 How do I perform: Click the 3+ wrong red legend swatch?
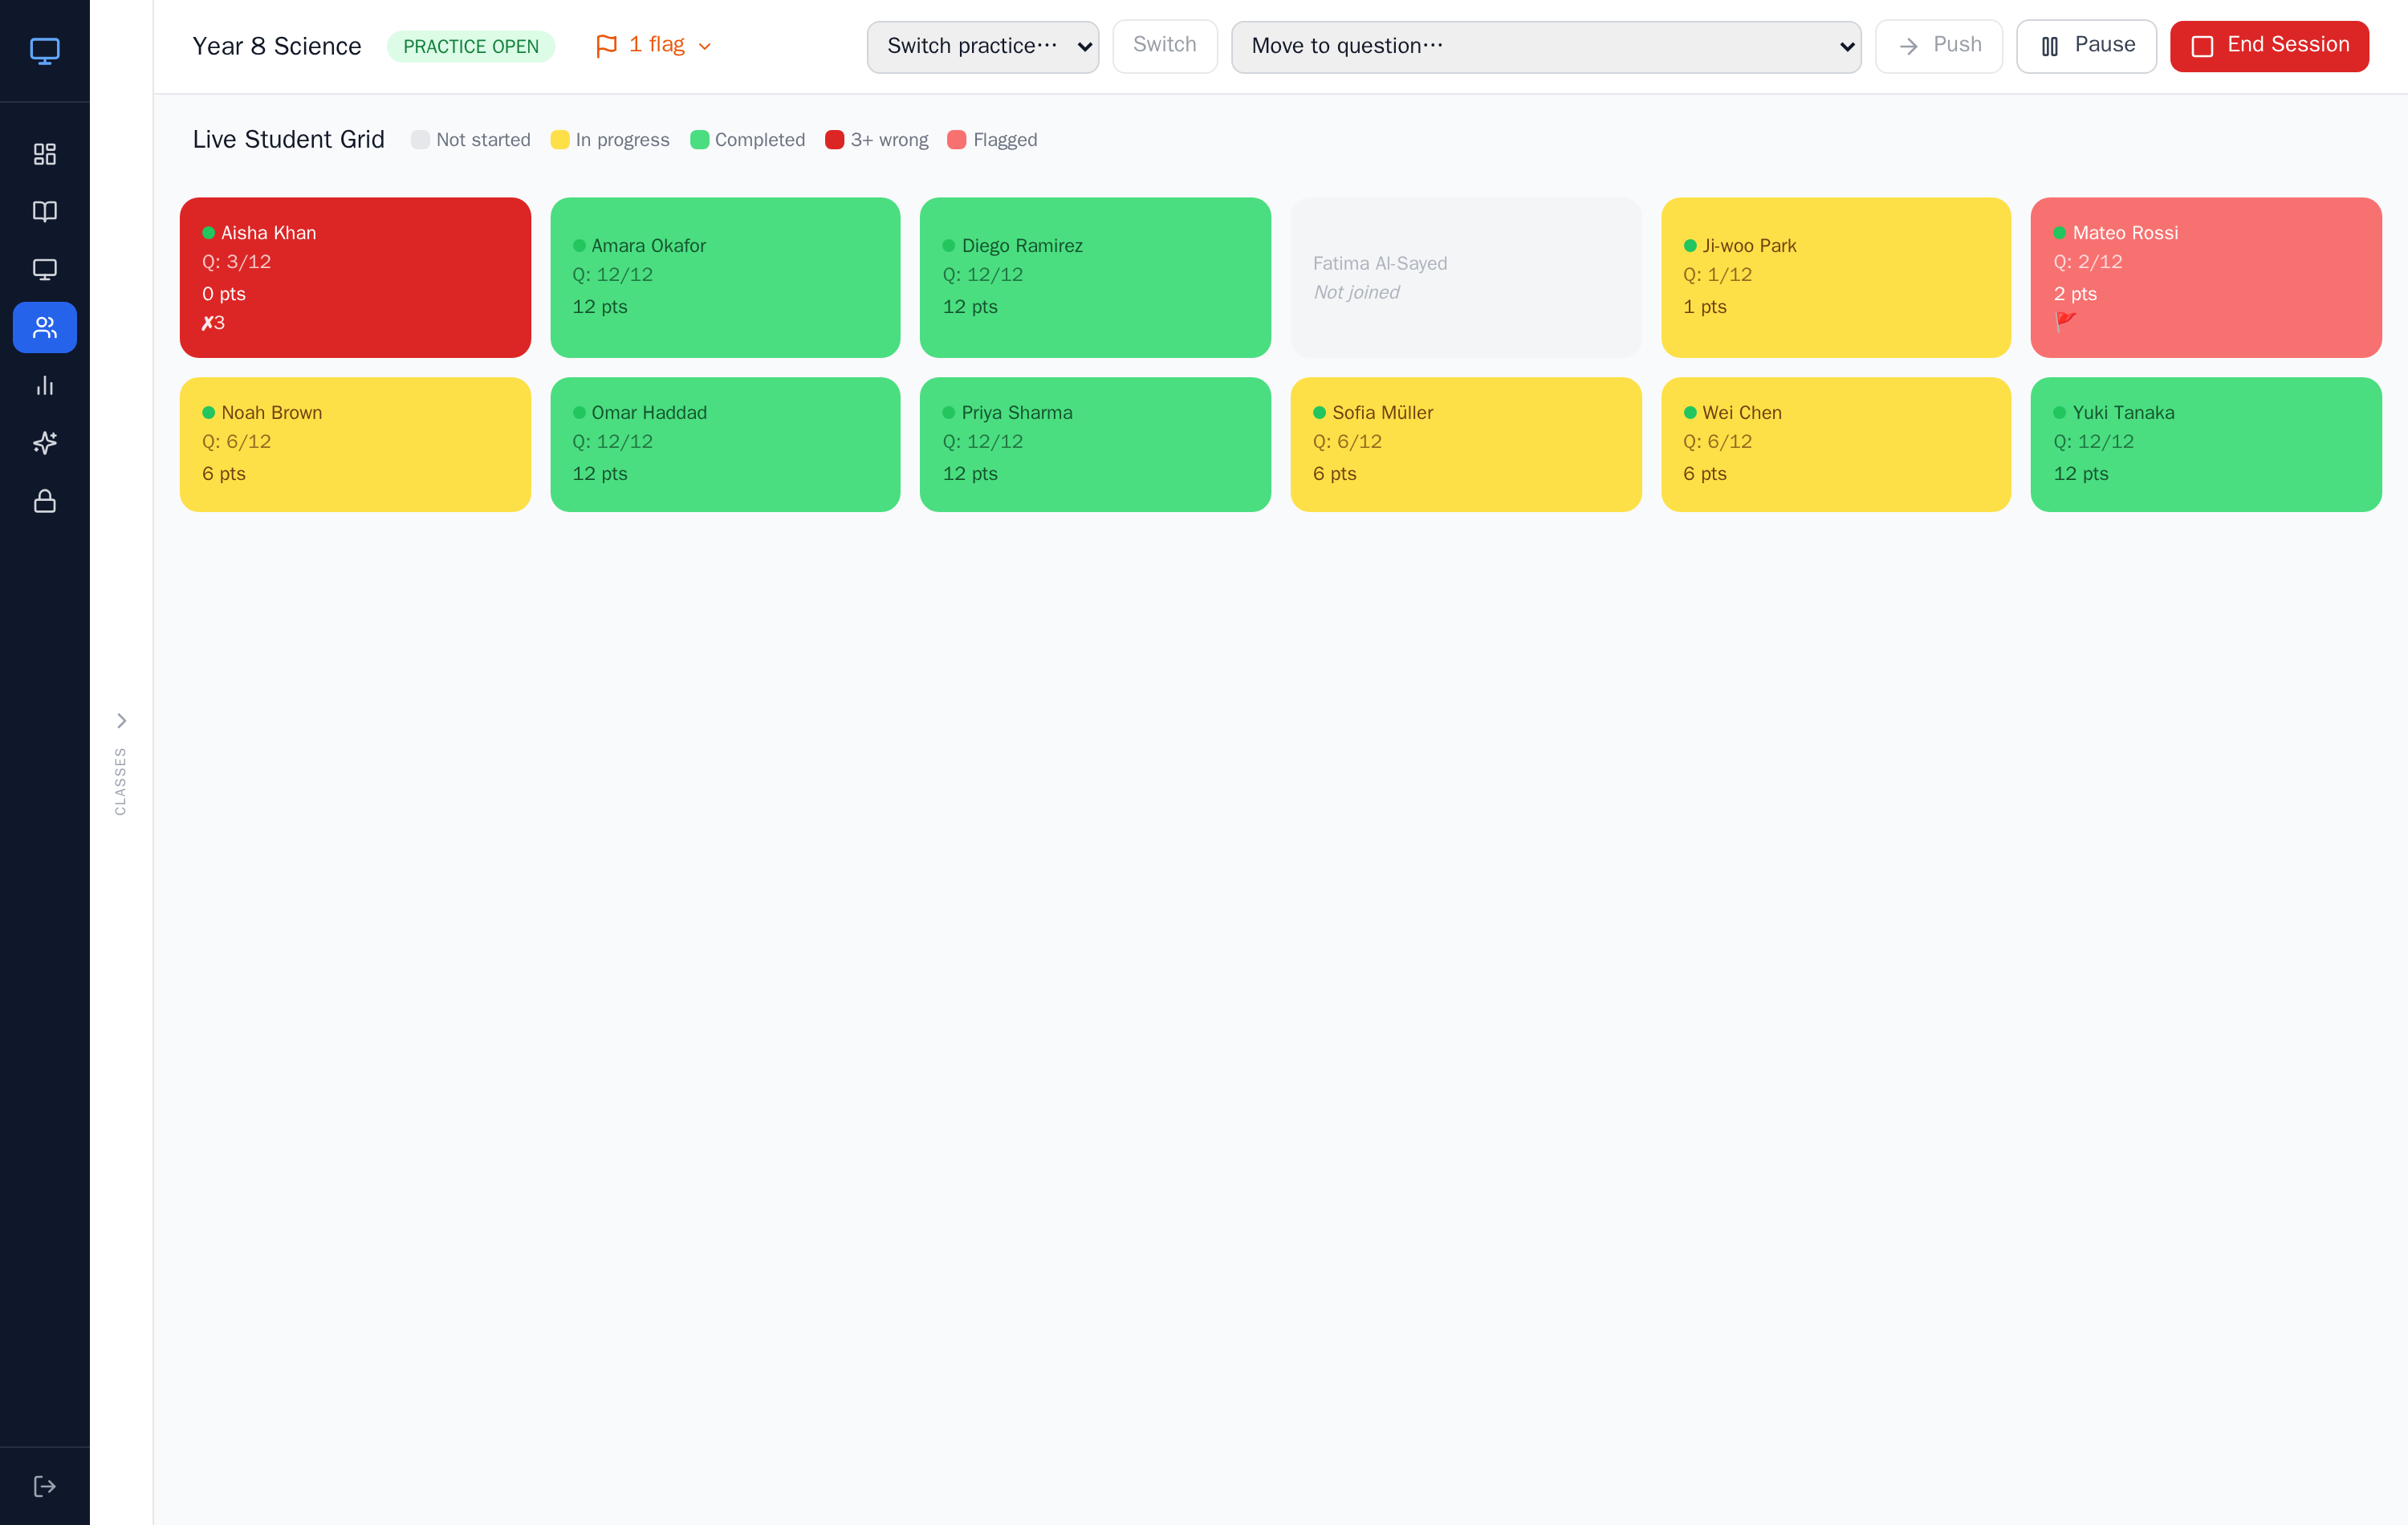click(835, 140)
